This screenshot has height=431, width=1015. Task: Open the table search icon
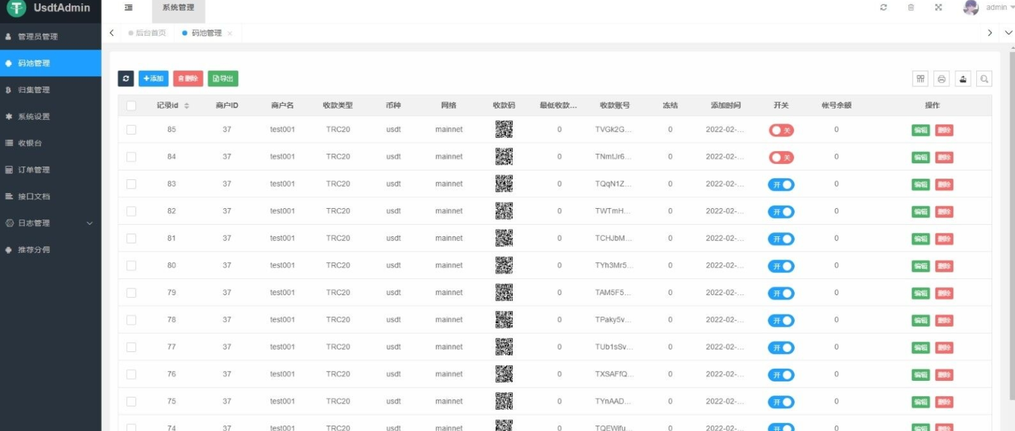click(x=984, y=78)
